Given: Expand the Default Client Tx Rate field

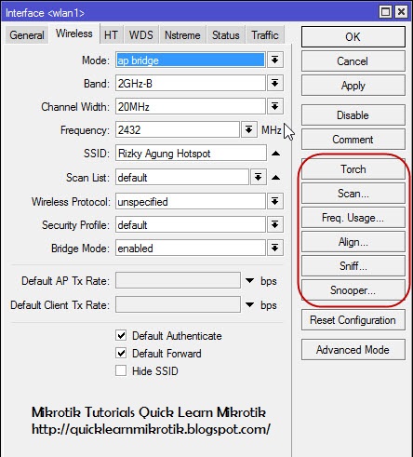Looking at the screenshot, I should [249, 304].
